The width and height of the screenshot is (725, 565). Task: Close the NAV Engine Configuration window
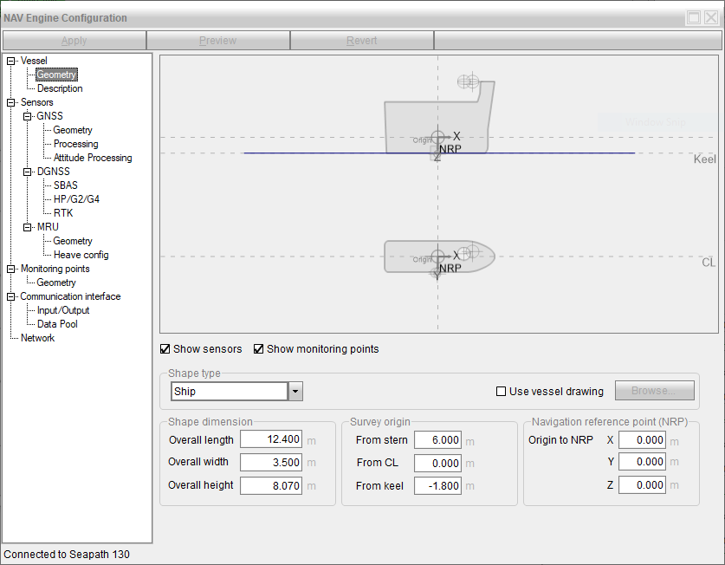pyautogui.click(x=711, y=17)
